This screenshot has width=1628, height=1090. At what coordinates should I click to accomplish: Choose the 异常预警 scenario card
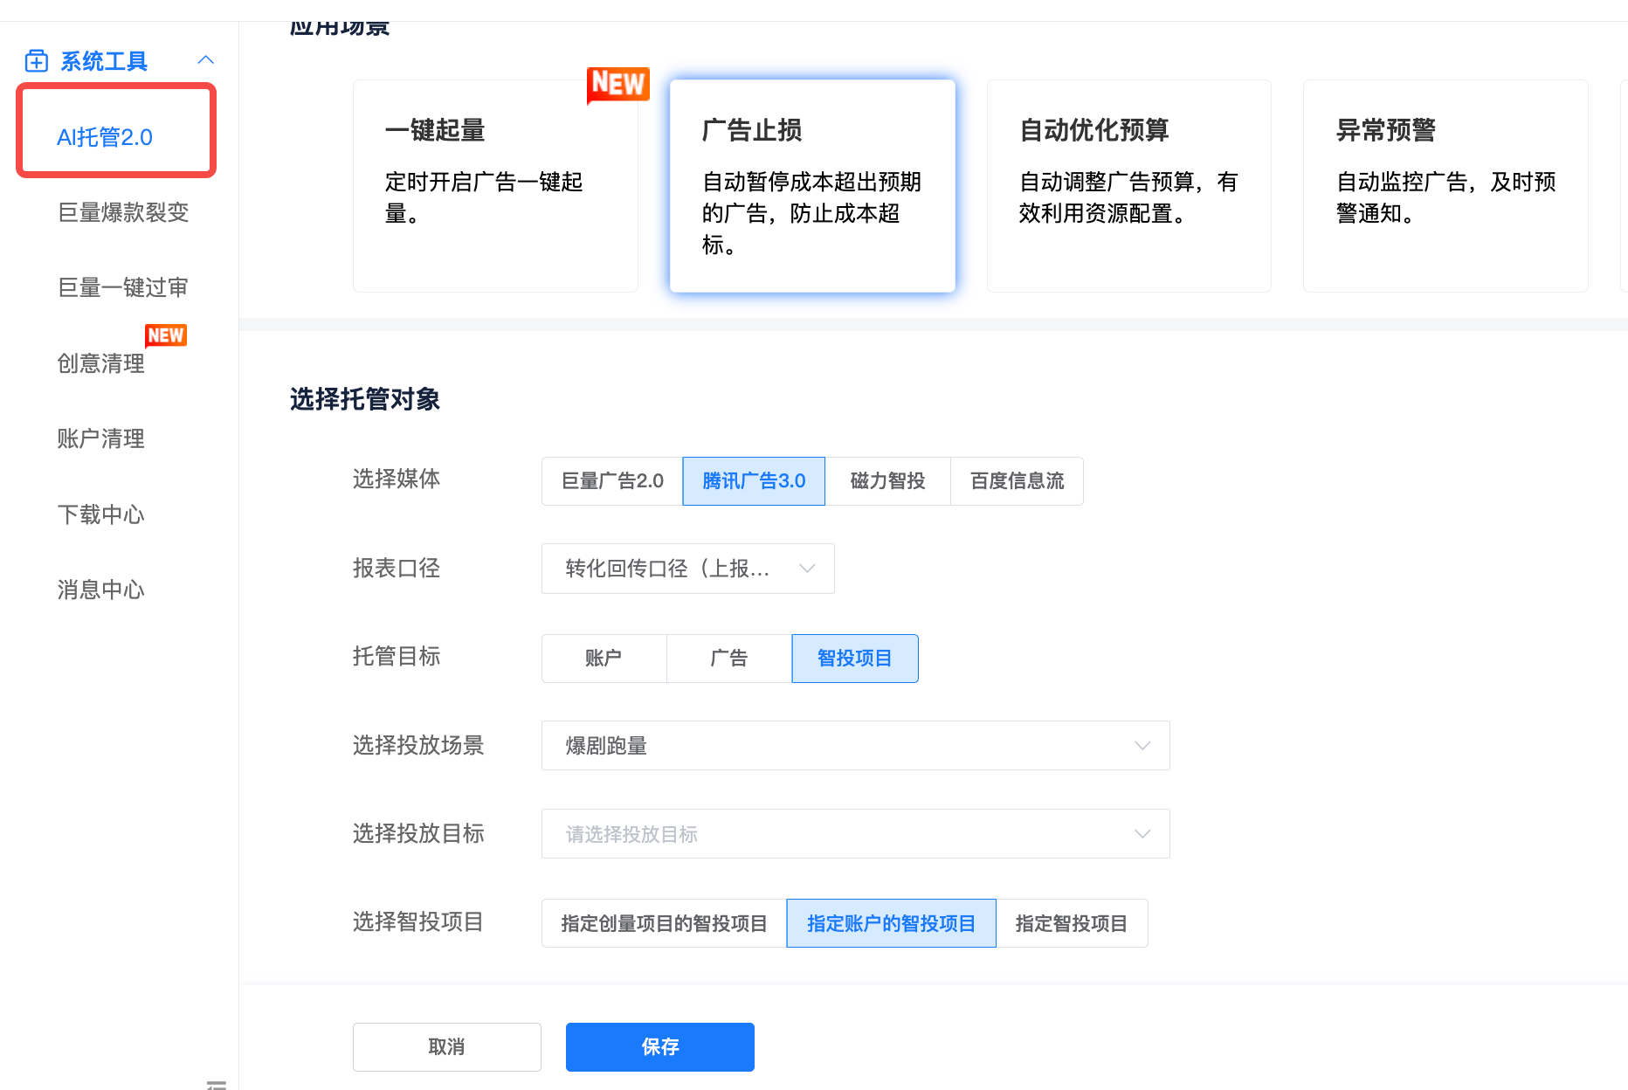[x=1445, y=186]
